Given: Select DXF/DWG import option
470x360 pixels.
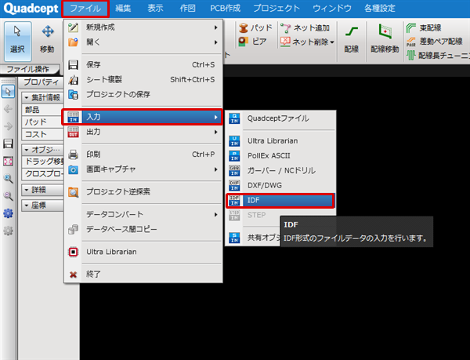Looking at the screenshot, I should (280, 185).
